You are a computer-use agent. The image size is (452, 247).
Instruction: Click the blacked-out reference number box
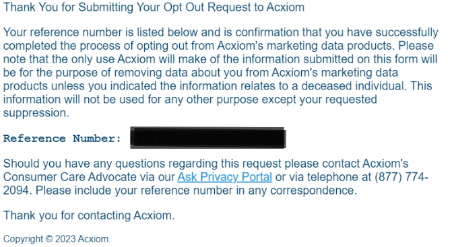(x=208, y=137)
